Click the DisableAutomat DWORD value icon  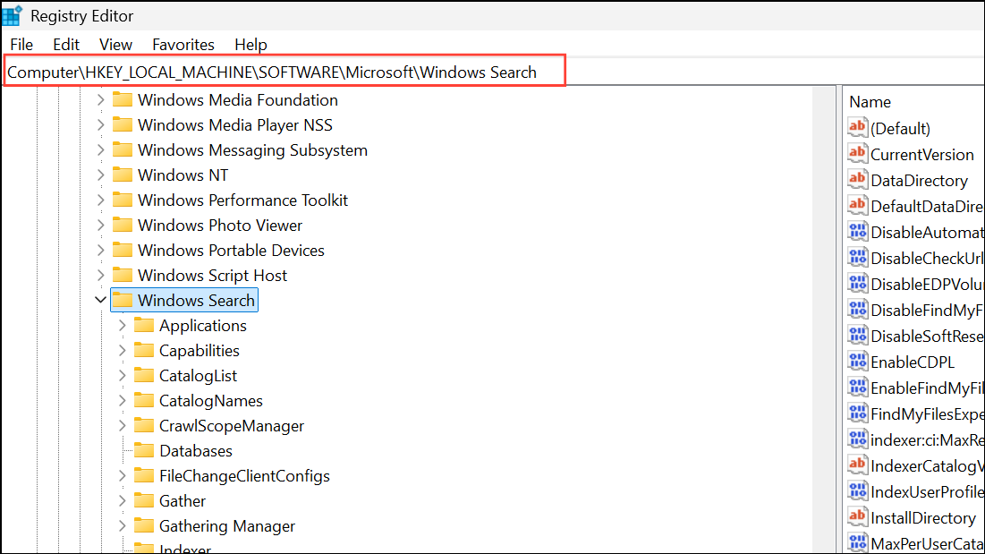pyautogui.click(x=857, y=231)
